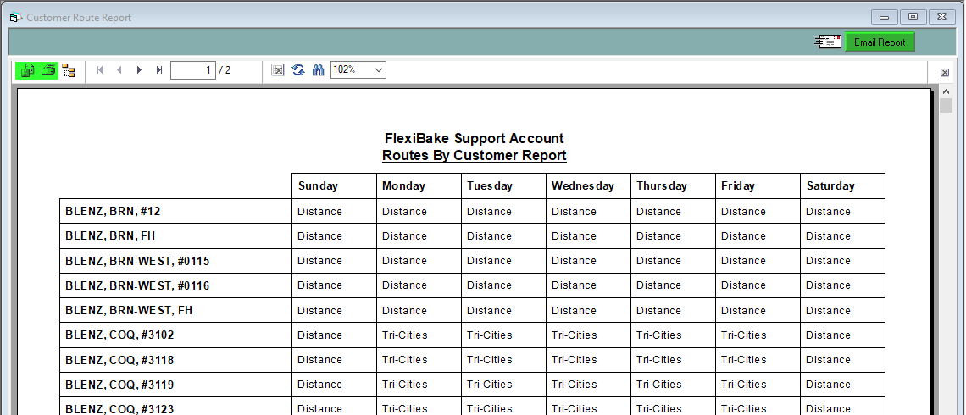
Task: Click the BLENZ, COQ, #3118 row label
Action: pos(119,360)
